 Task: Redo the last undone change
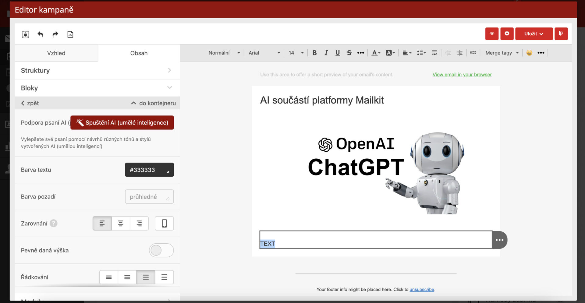pos(55,34)
